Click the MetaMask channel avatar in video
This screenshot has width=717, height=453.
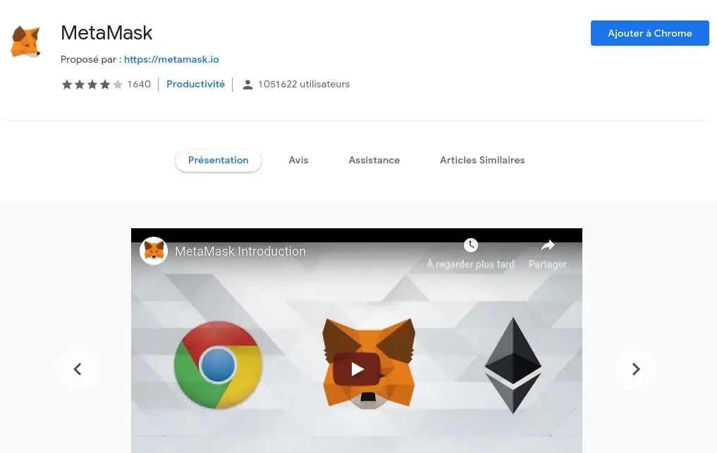[x=154, y=251]
